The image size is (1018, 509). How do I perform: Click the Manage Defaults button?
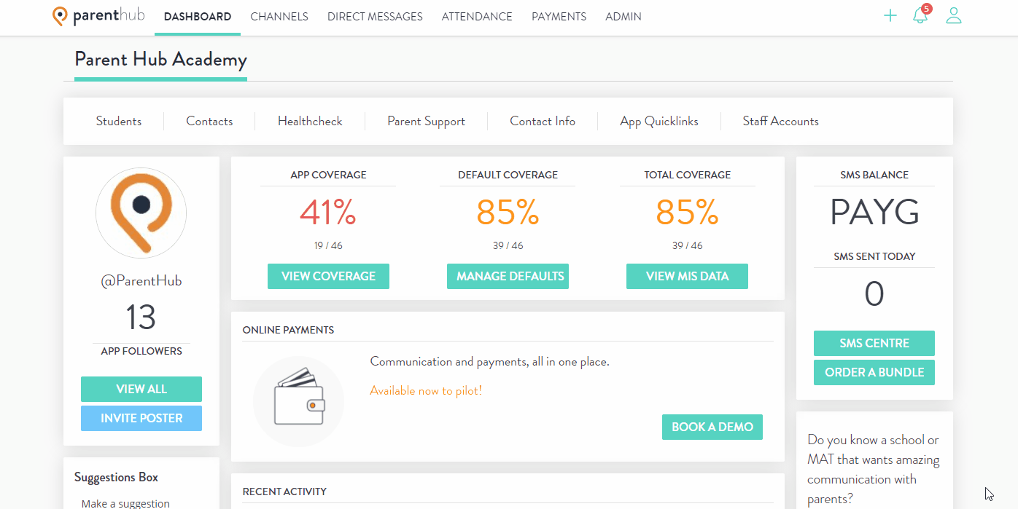508,277
